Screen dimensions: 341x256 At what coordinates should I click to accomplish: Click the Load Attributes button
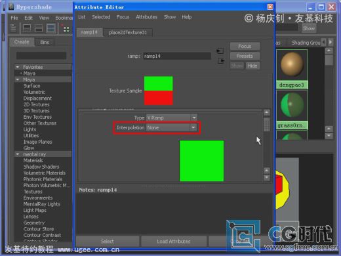coord(174,242)
